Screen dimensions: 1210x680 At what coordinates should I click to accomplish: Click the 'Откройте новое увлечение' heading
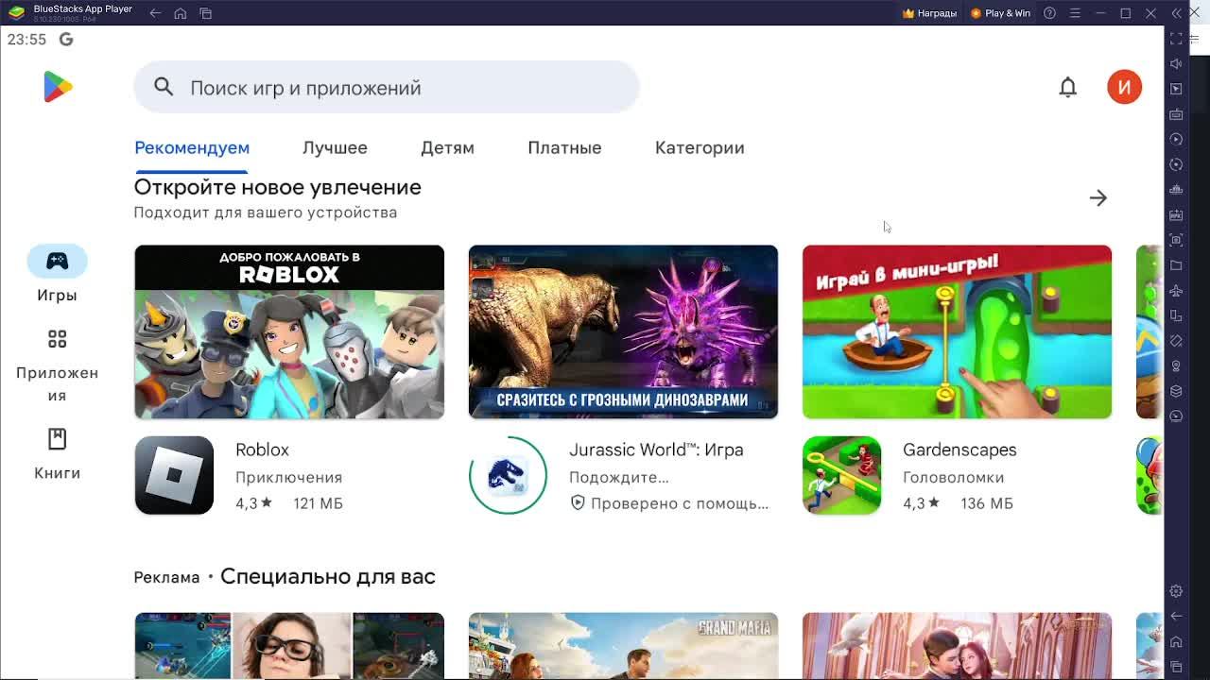[x=277, y=187]
